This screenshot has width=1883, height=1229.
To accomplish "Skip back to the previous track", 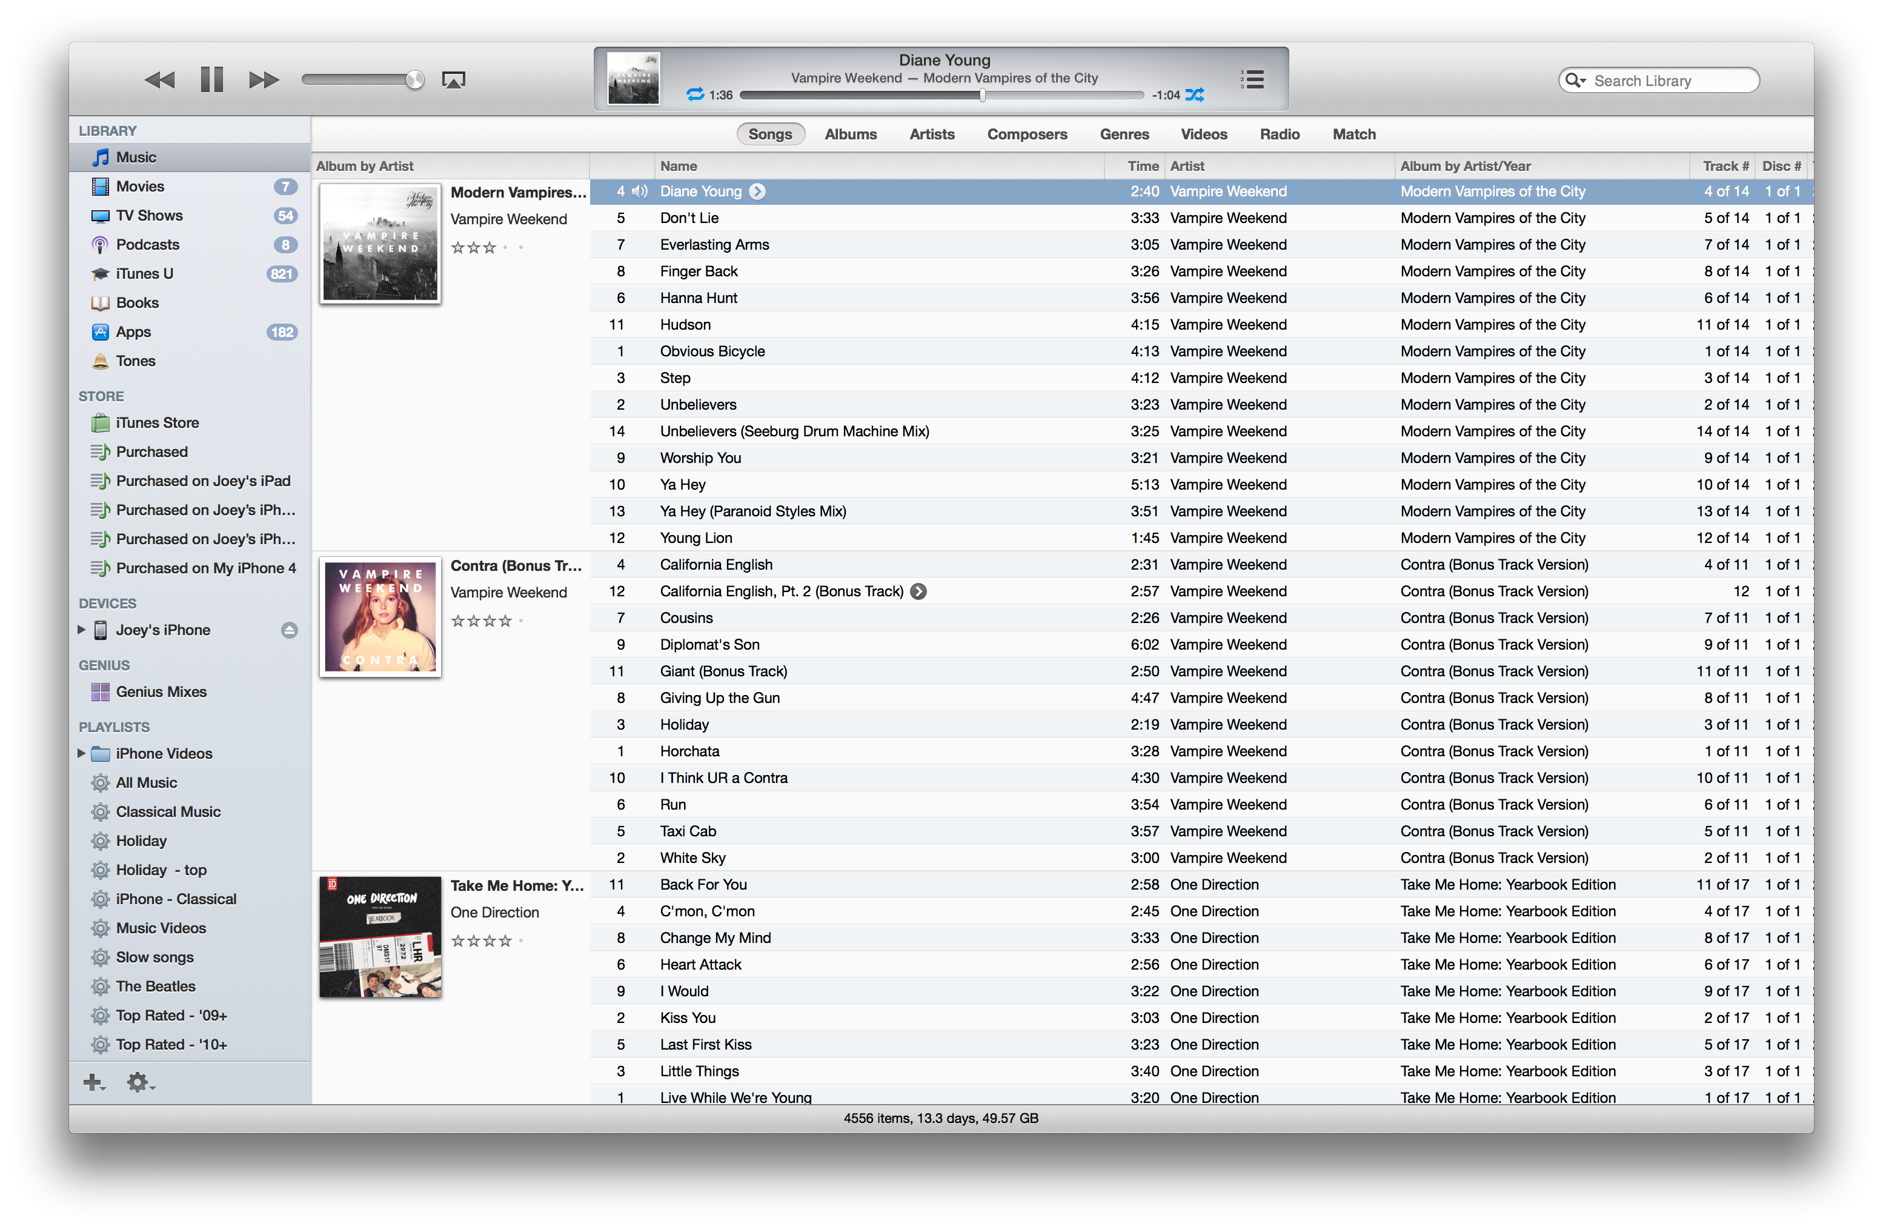I will coord(159,80).
